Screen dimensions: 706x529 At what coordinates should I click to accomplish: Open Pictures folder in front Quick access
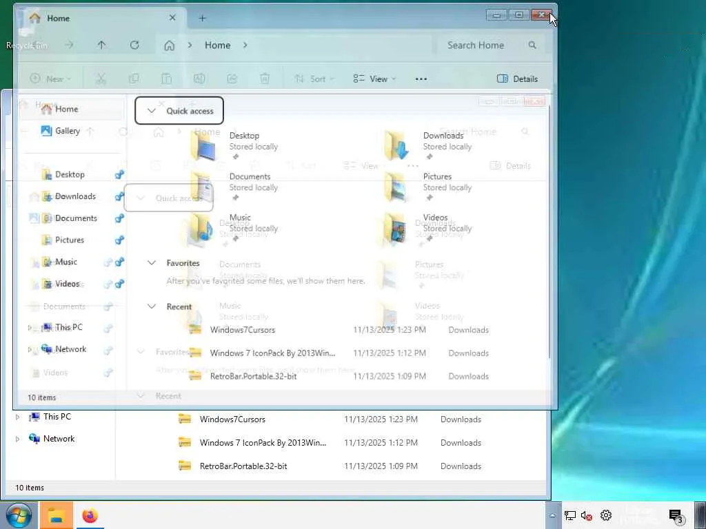click(427, 186)
